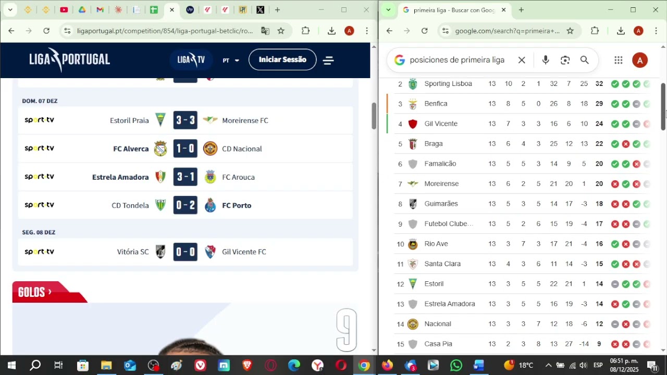View site information for ligaportugal.pt
This screenshot has width=667, height=375.
pos(67,31)
